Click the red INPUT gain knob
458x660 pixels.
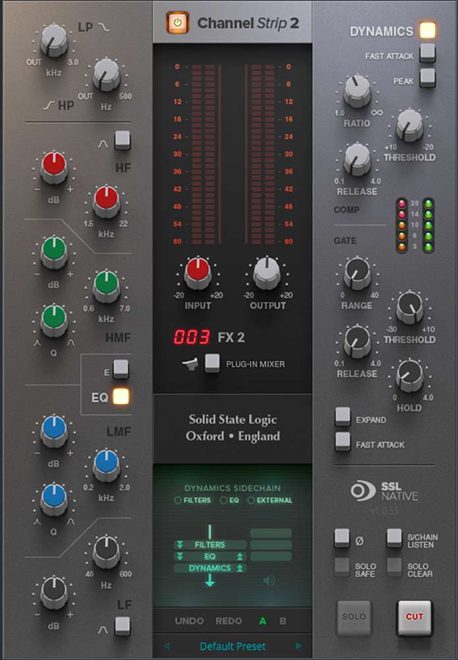(x=198, y=272)
